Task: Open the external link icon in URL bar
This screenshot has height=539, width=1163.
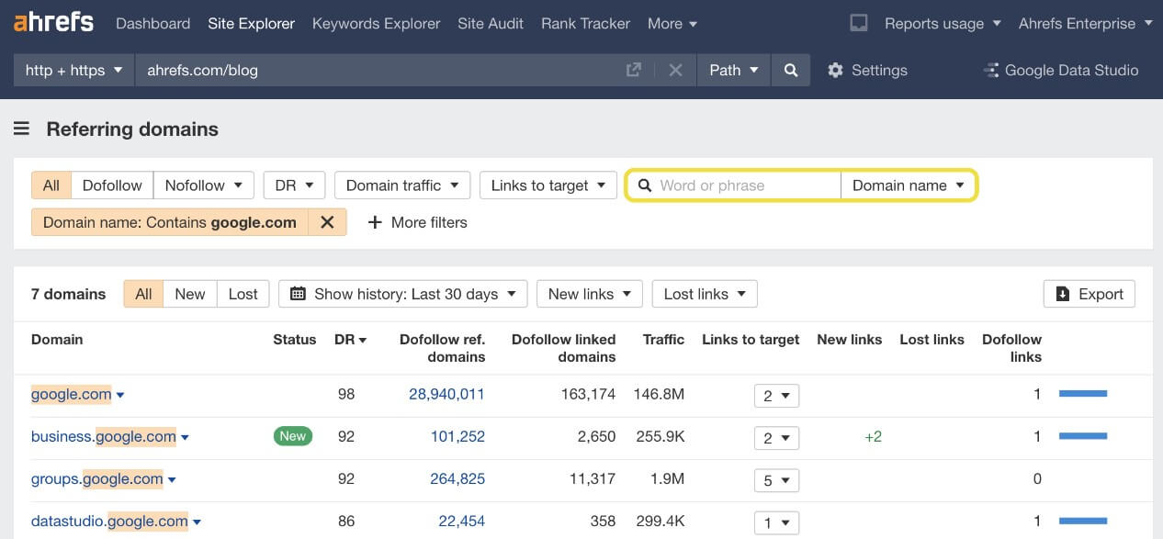Action: pos(634,70)
